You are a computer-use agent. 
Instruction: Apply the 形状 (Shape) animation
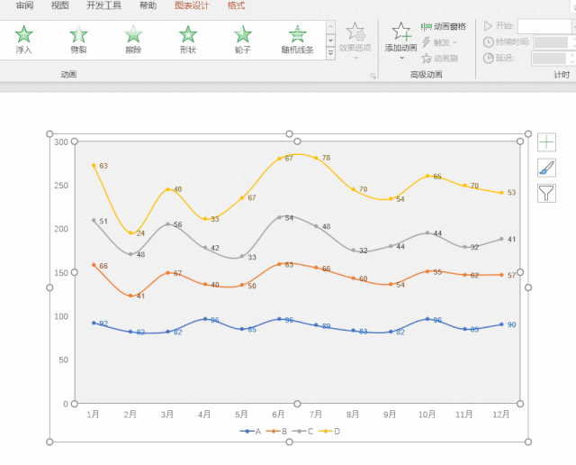click(188, 39)
